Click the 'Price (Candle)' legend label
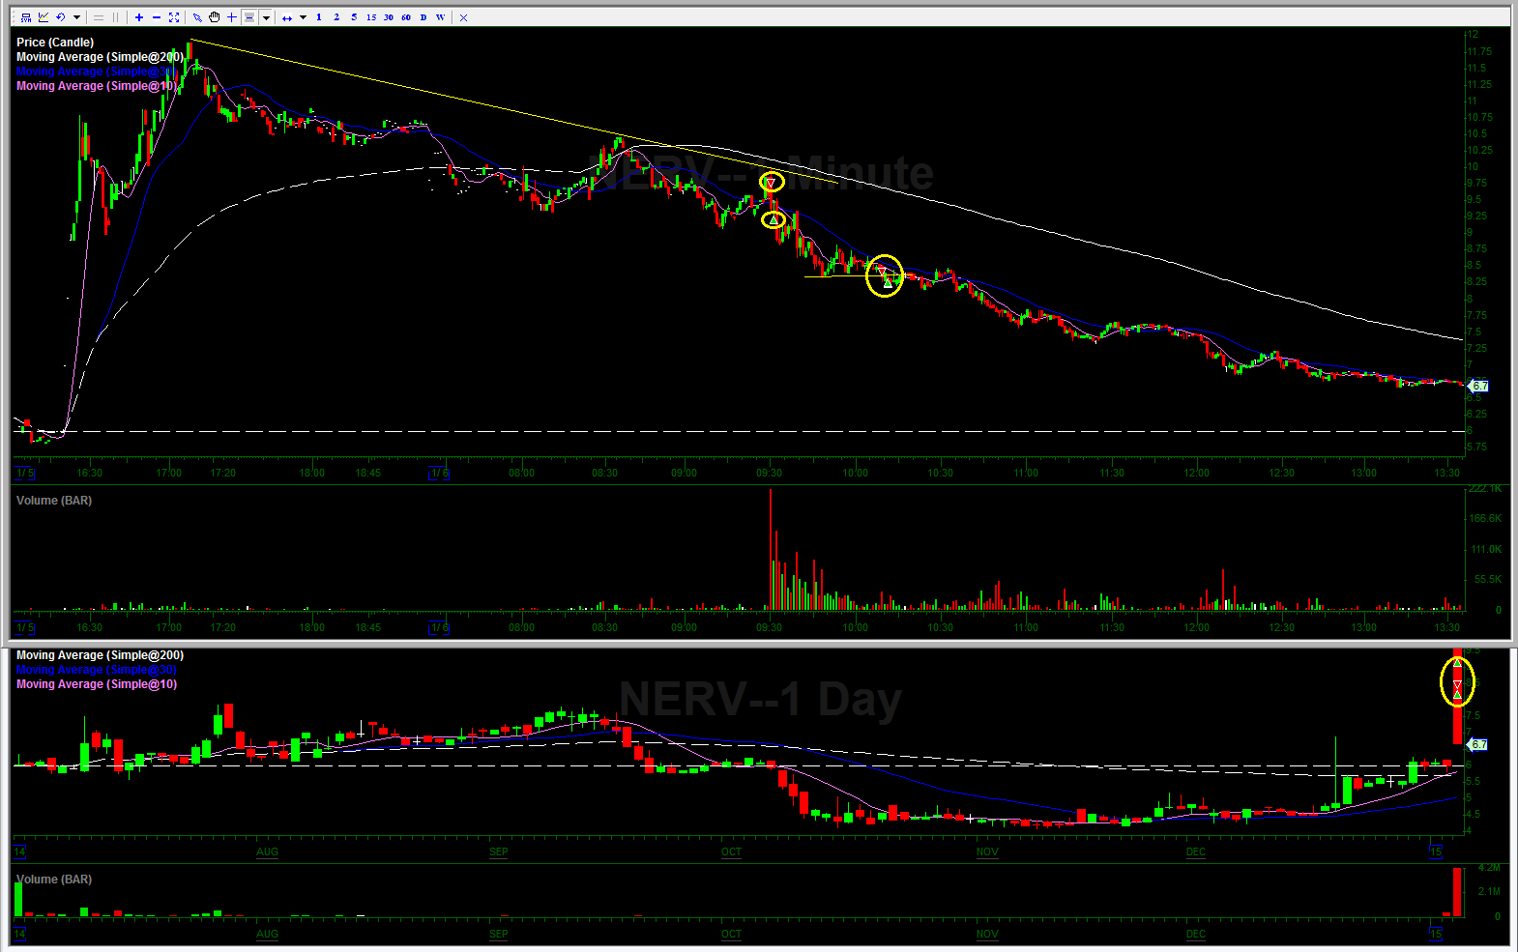This screenshot has height=952, width=1518. click(55, 43)
